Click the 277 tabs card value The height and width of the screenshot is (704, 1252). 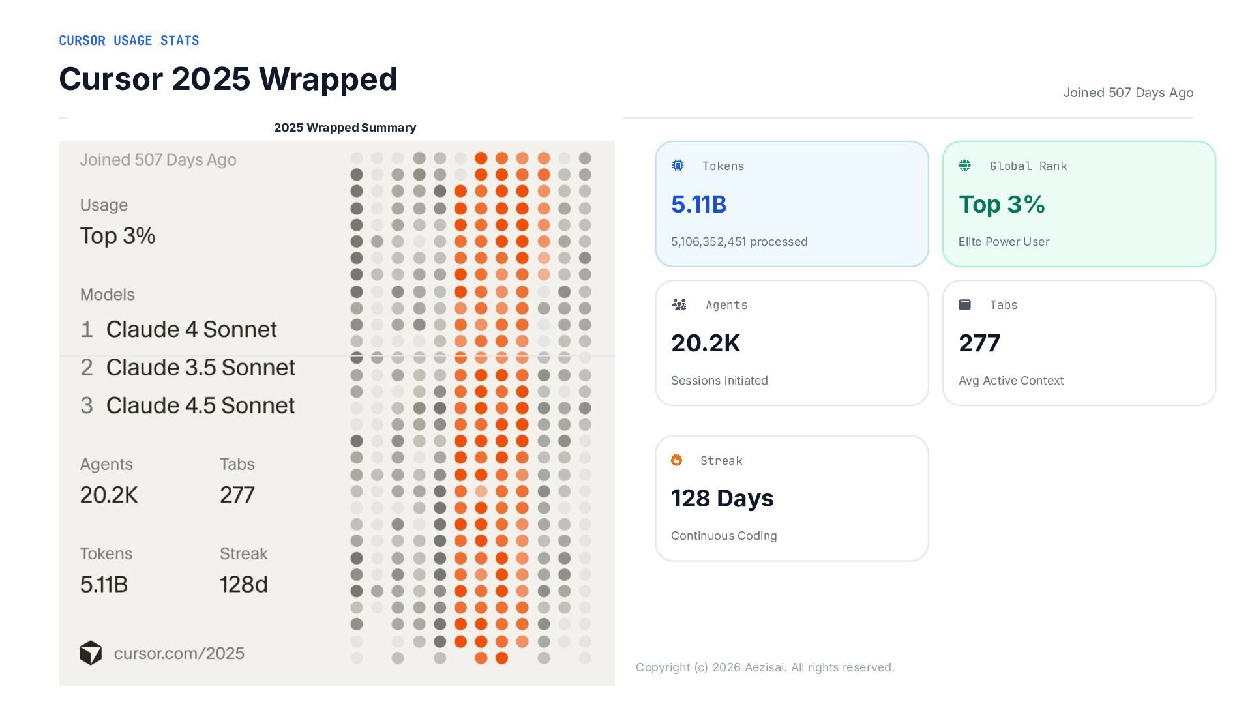tap(979, 343)
